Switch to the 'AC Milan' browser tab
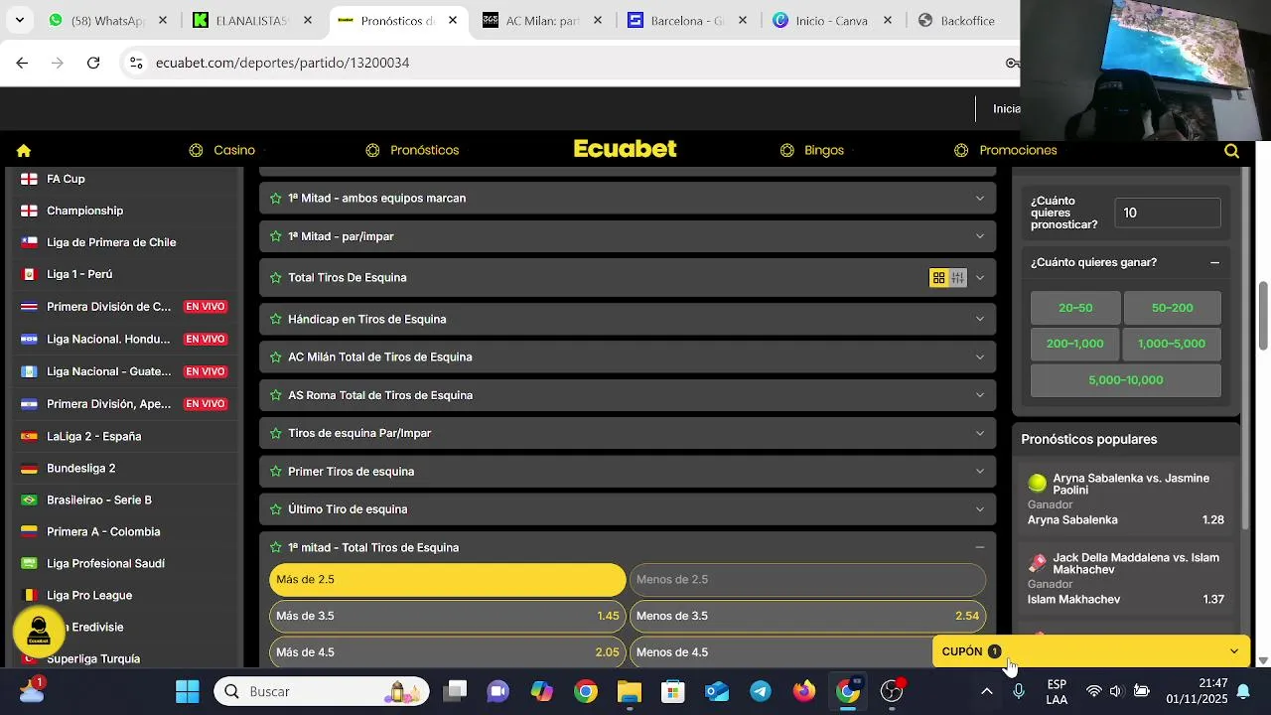1271x715 pixels. pyautogui.click(x=542, y=21)
